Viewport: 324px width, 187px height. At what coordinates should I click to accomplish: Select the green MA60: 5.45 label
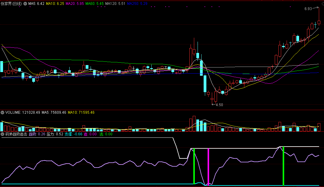pyautogui.click(x=95, y=4)
